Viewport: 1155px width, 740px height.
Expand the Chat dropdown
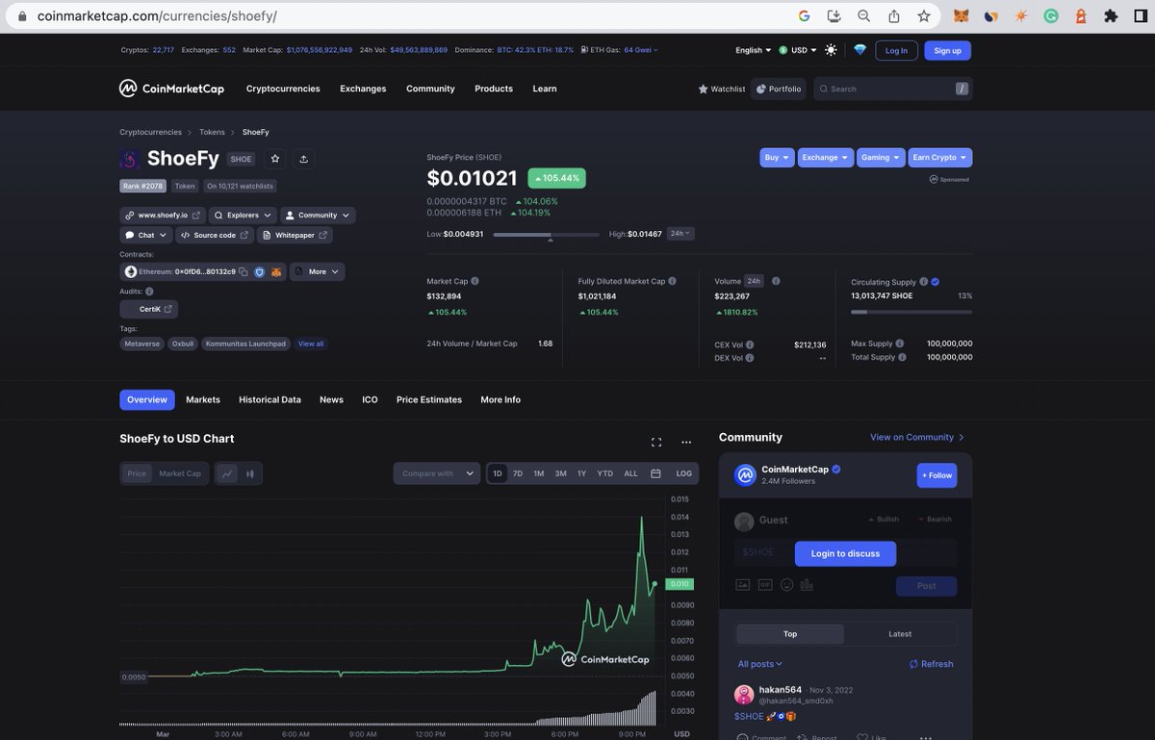145,235
